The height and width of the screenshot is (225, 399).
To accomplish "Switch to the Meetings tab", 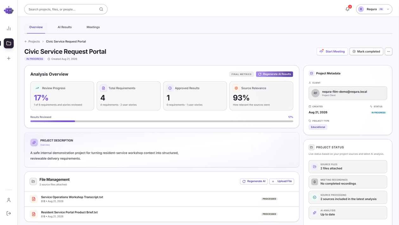I will point(93,27).
